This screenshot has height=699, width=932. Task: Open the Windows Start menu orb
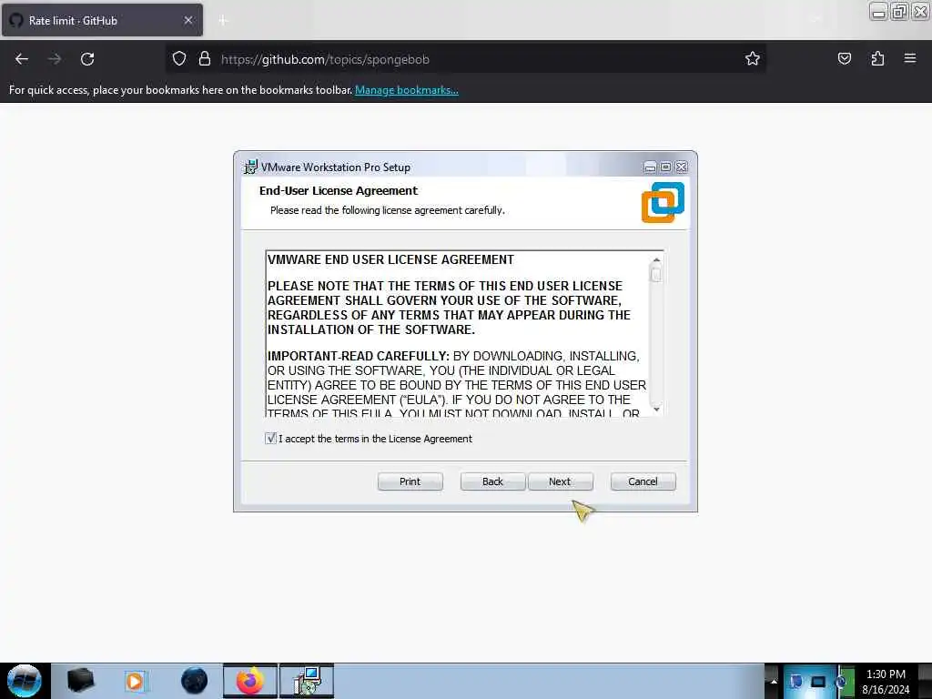point(25,681)
